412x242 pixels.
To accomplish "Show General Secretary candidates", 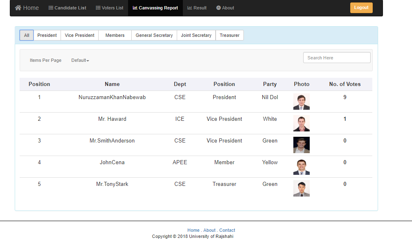I will pyautogui.click(x=154, y=35).
